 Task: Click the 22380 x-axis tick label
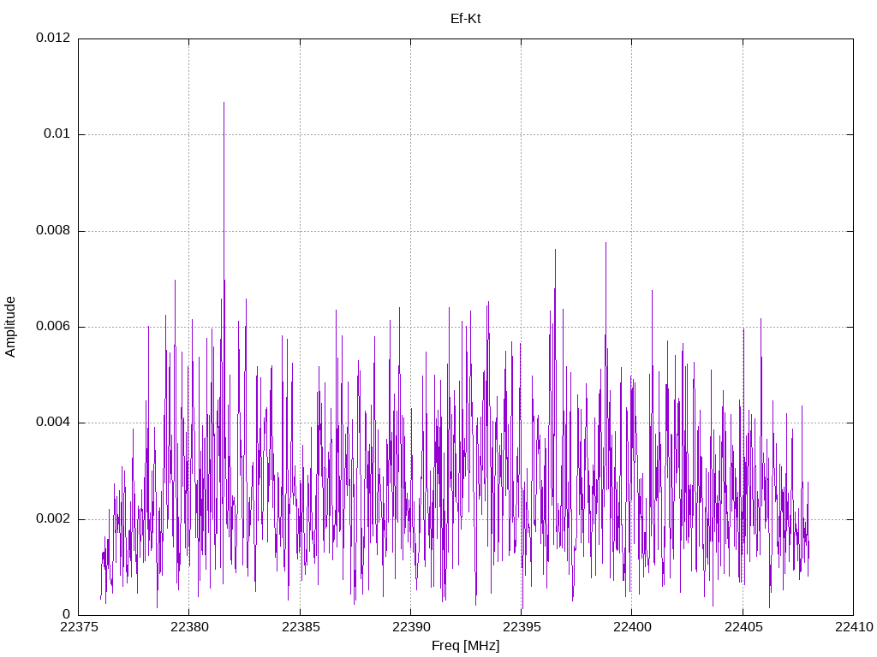coord(189,627)
